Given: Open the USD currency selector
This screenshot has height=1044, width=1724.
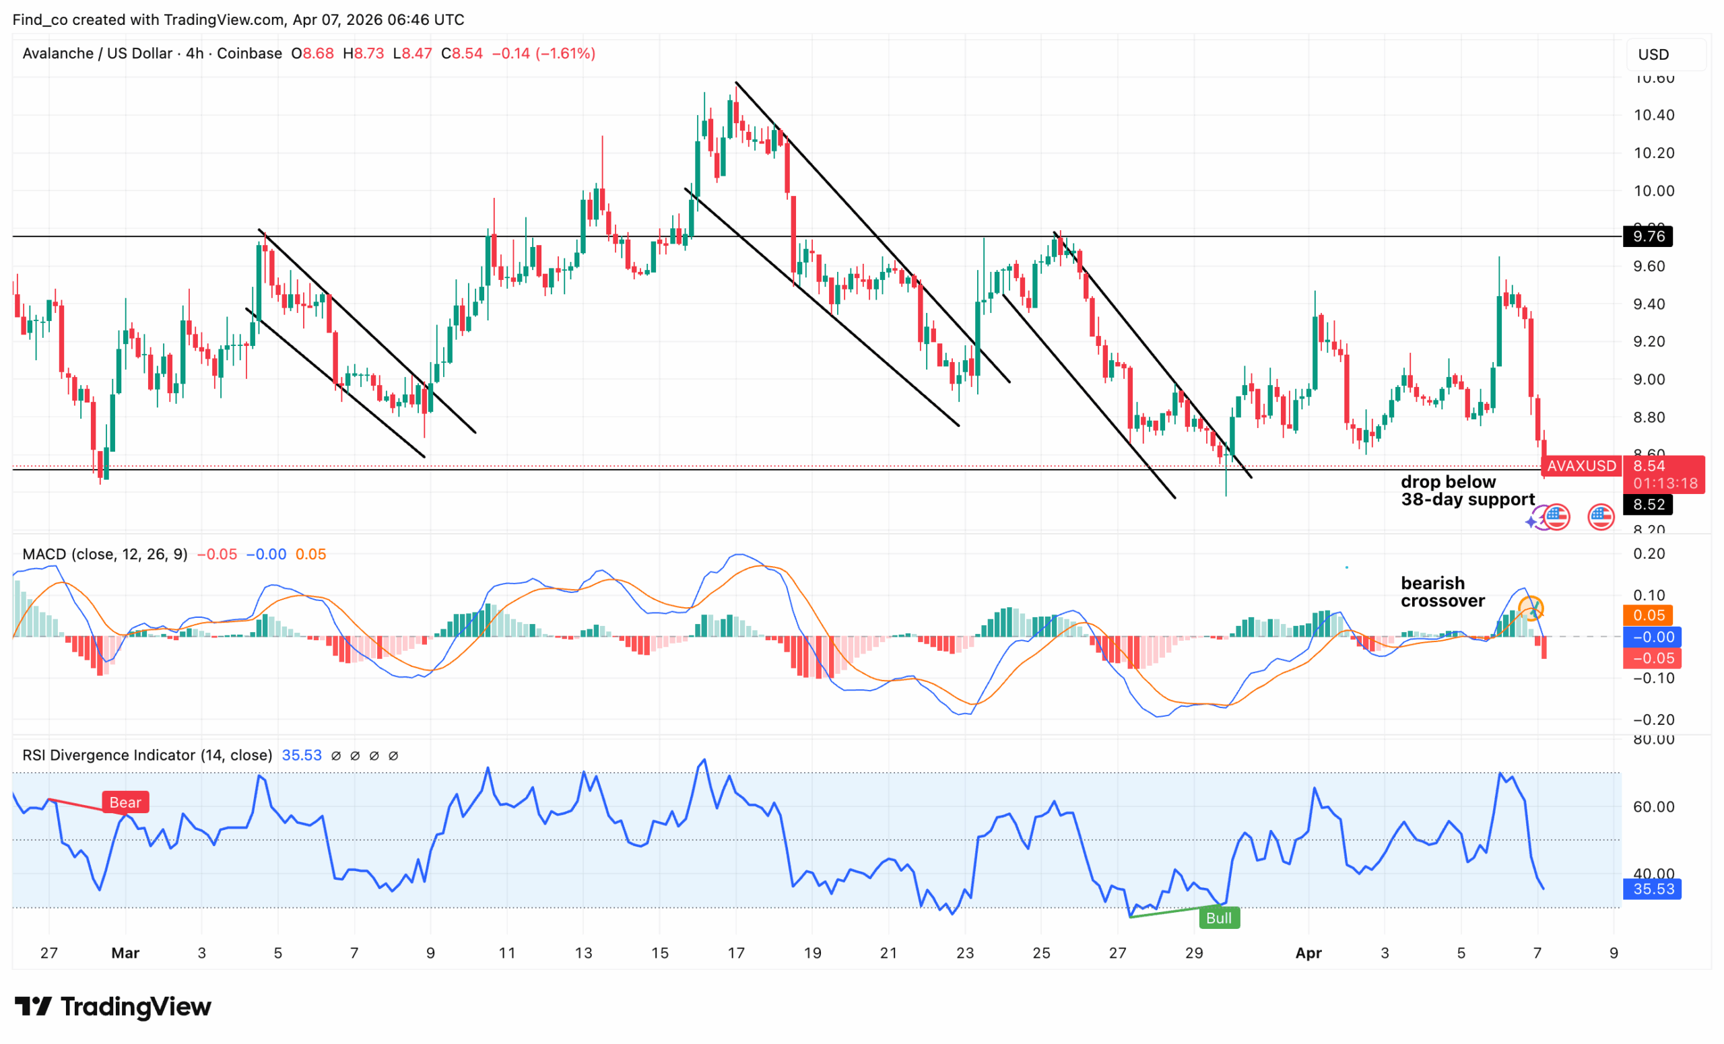Looking at the screenshot, I should click(1665, 55).
